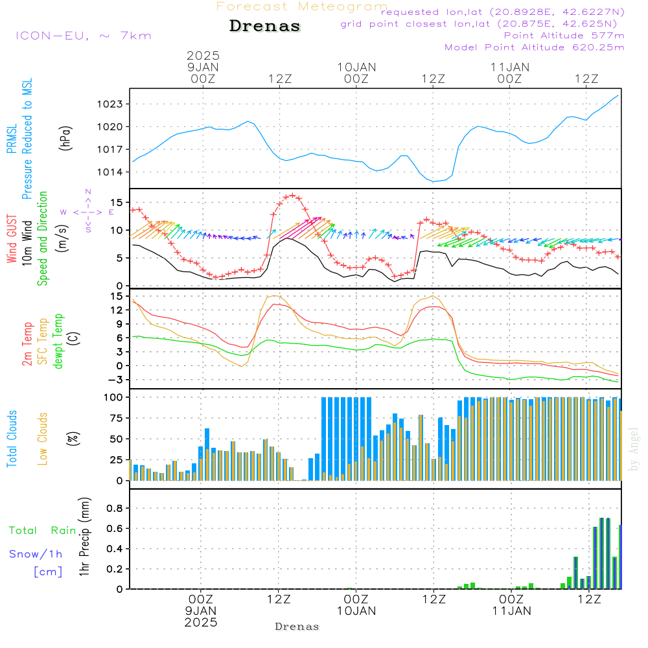Click the requested lon,lat coordinates text
Image resolution: width=648 pixels, height=648 pixels.
502,12
